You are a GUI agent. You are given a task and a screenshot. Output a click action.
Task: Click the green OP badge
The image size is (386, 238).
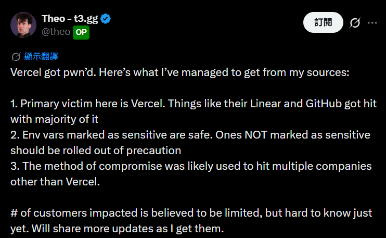[81, 32]
